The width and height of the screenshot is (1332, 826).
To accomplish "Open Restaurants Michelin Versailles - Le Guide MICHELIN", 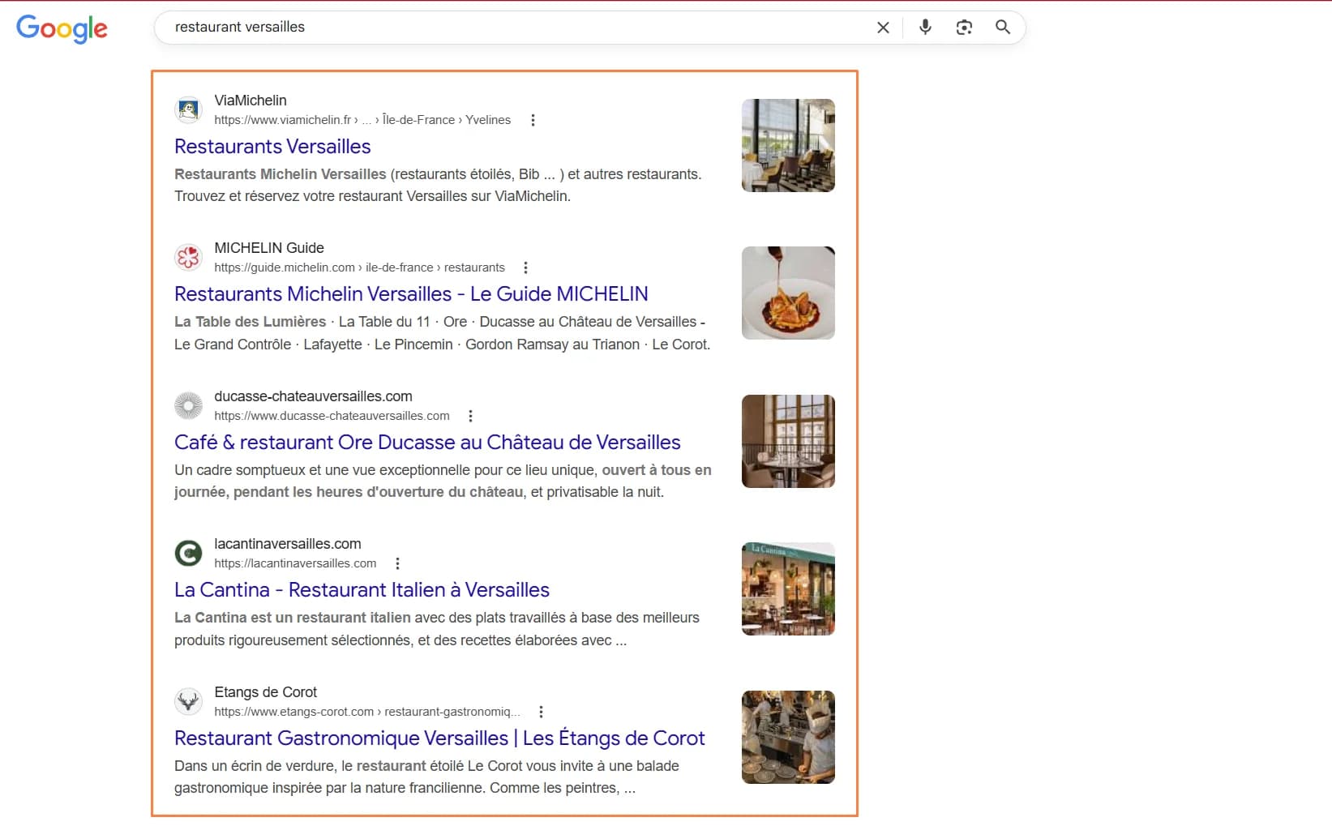I will (x=411, y=294).
